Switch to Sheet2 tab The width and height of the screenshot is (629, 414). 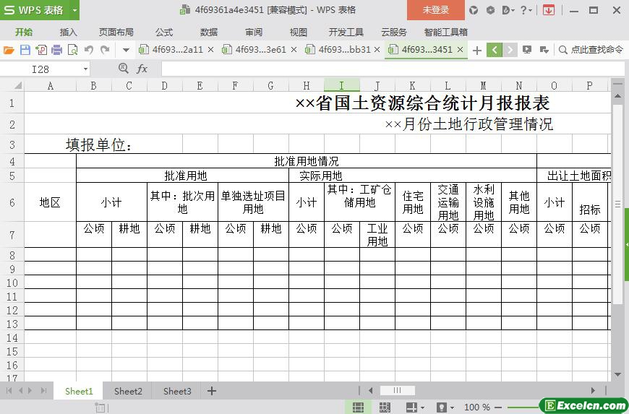pos(128,391)
